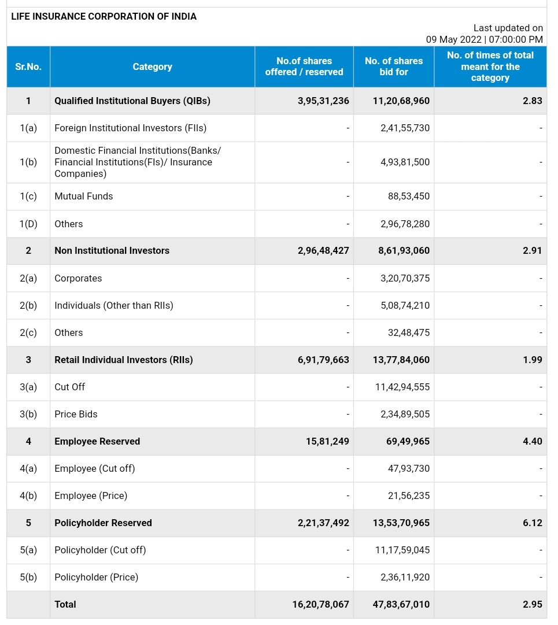This screenshot has height=625, width=558.
Task: Click the 'LIFE INSURANCE CORPORATION OF INDIA' title
Action: tap(104, 16)
